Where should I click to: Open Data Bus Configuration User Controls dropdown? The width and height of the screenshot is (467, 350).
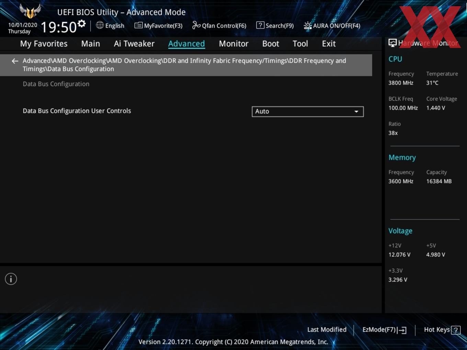(308, 112)
